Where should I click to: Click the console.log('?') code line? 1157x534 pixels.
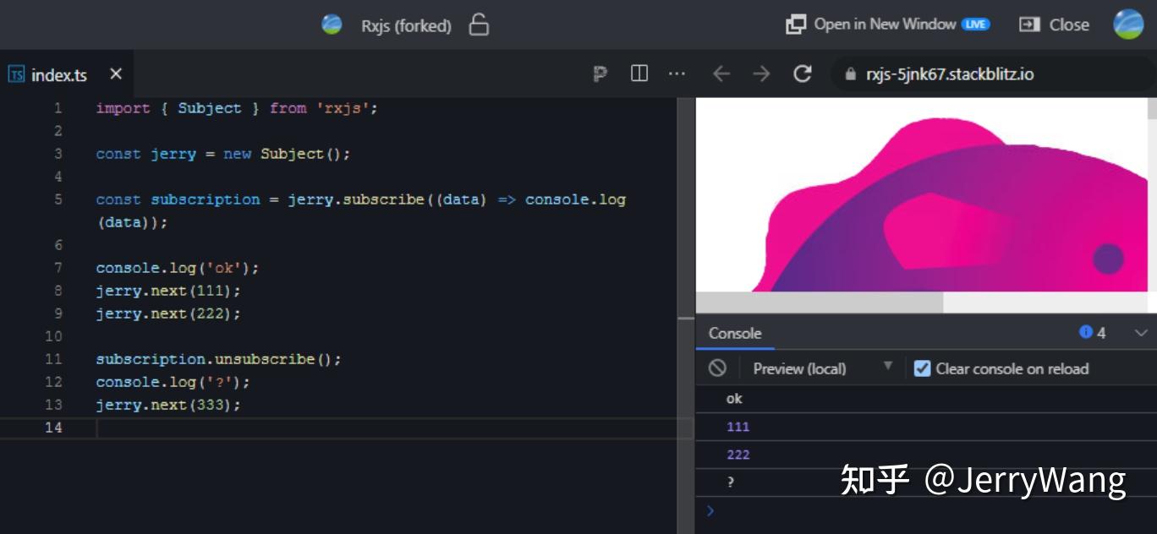[x=173, y=382]
